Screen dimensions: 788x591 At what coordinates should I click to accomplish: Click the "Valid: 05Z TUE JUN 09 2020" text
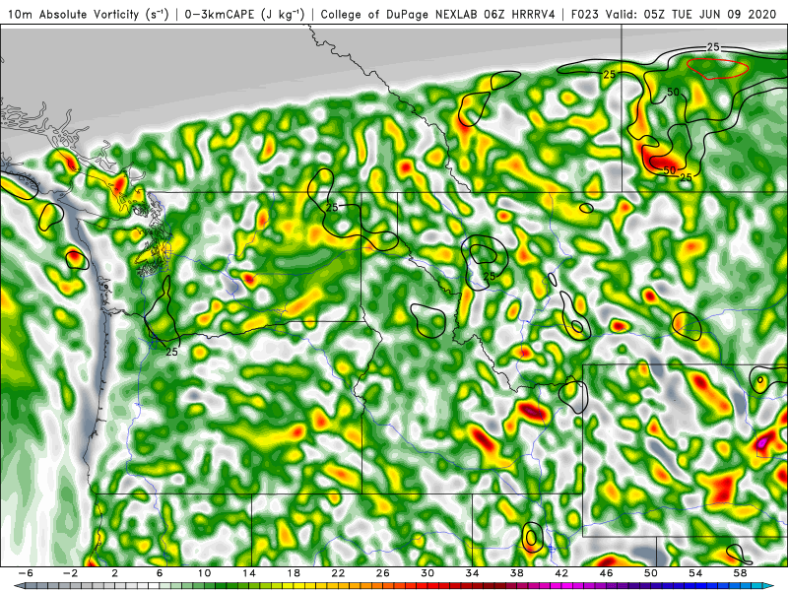click(x=691, y=15)
